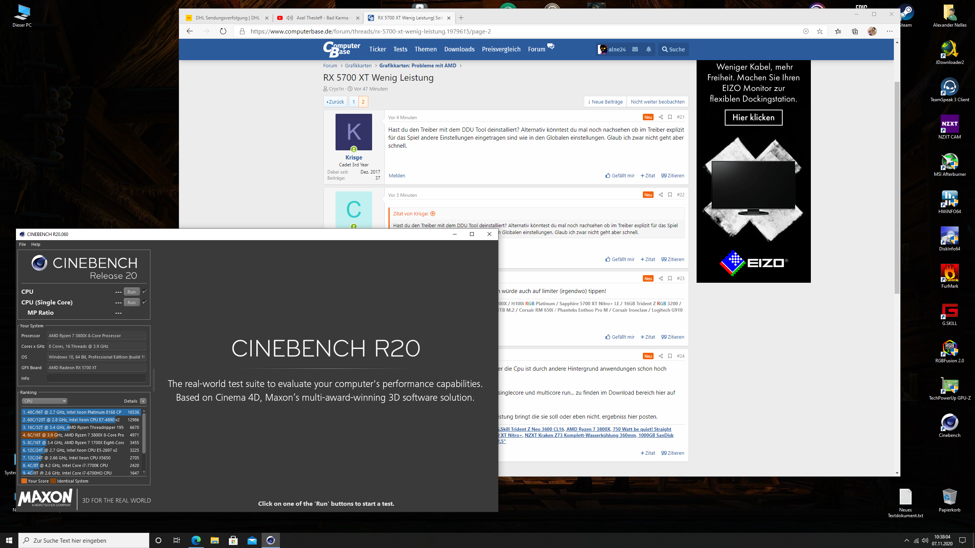Open Mail app from the taskbar
This screenshot has width=975, height=548.
pos(252,540)
